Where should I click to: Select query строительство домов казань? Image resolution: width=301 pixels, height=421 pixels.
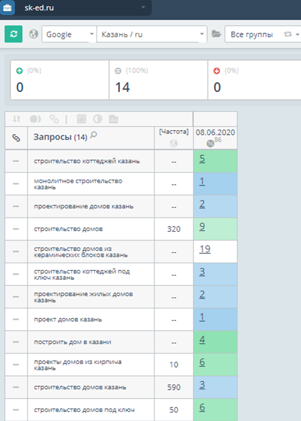(80, 387)
